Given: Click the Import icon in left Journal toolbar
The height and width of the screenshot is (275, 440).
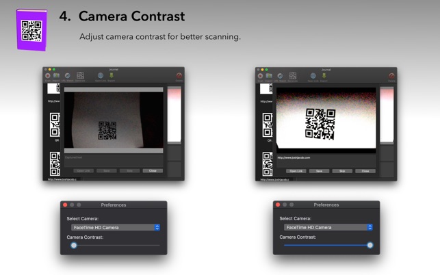Looking at the screenshot, I should (57, 76).
